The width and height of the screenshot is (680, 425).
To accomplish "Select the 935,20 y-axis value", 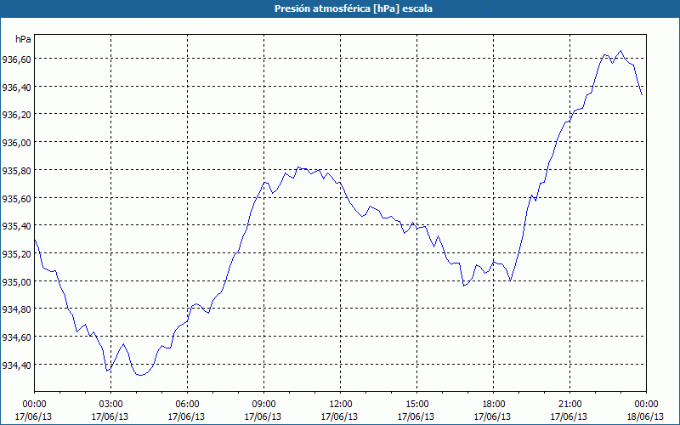I will 16,253.
